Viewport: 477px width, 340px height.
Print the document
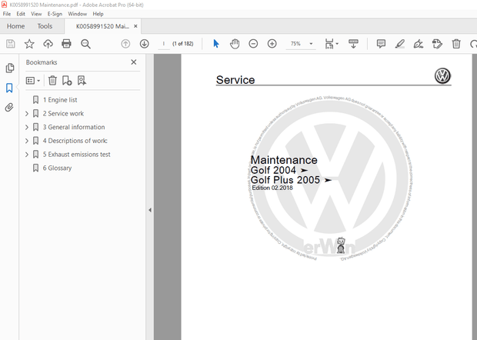tap(66, 44)
